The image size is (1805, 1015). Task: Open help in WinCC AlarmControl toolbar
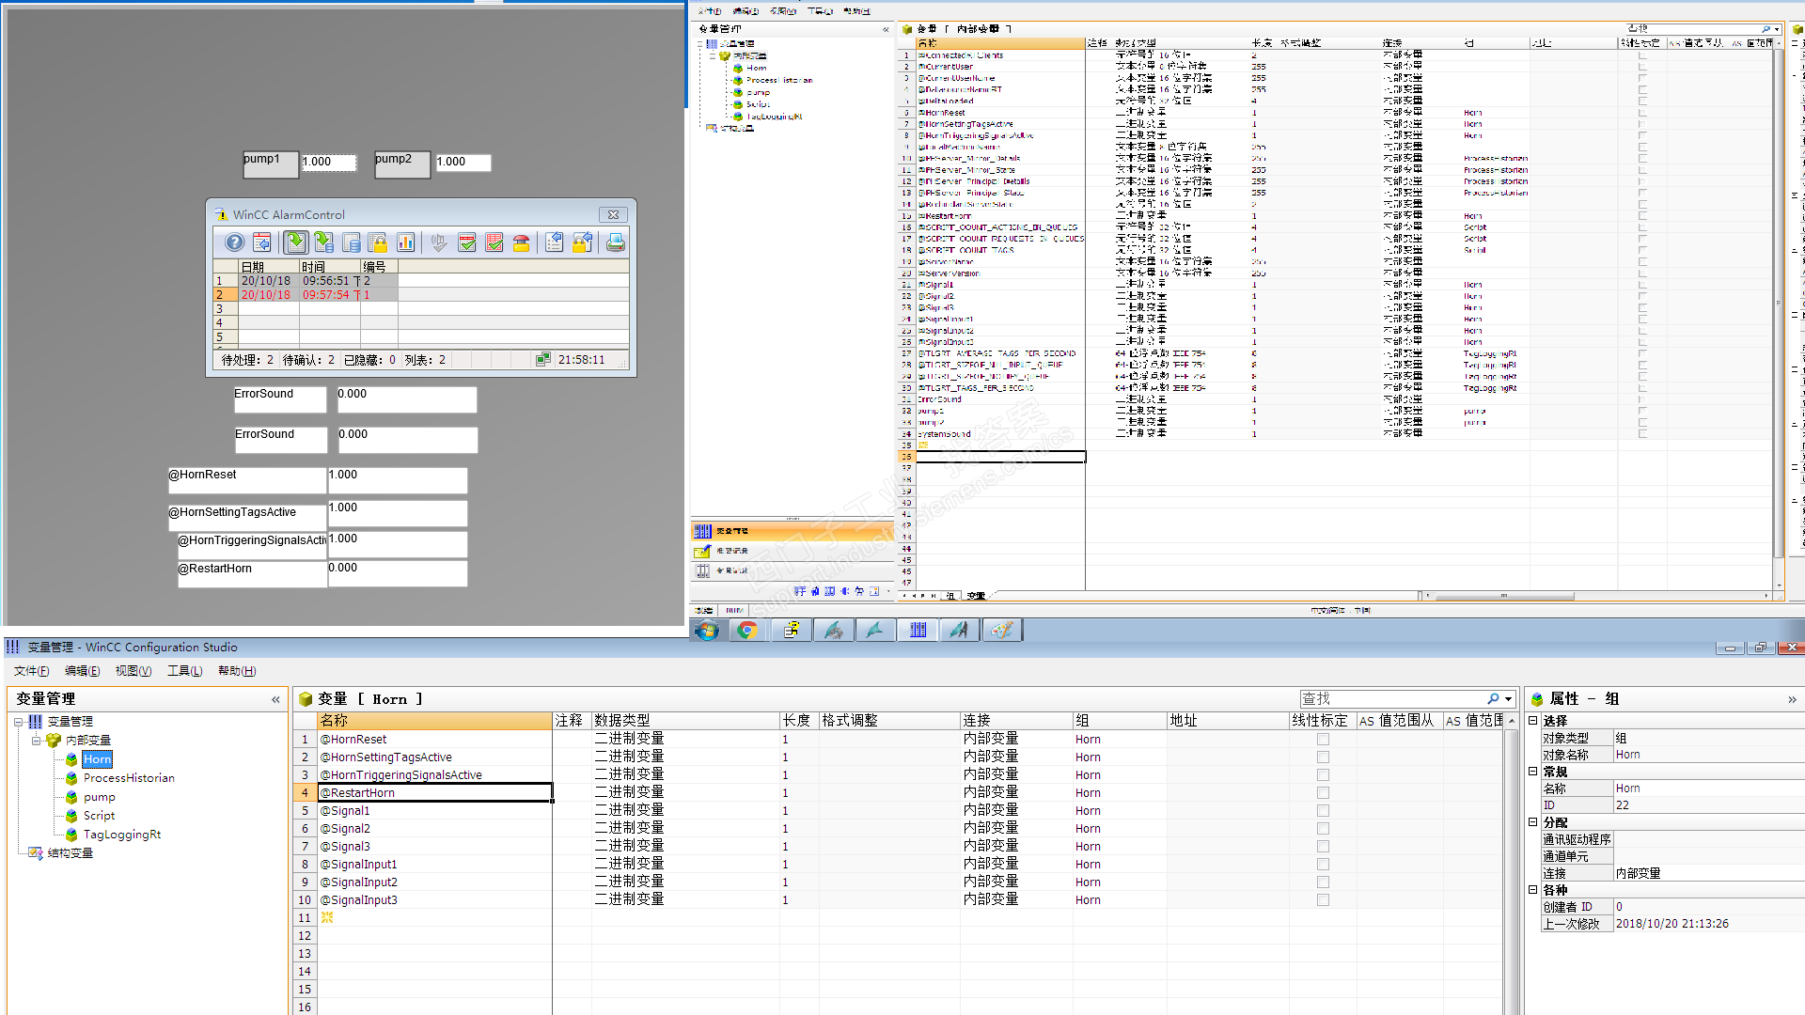click(234, 242)
